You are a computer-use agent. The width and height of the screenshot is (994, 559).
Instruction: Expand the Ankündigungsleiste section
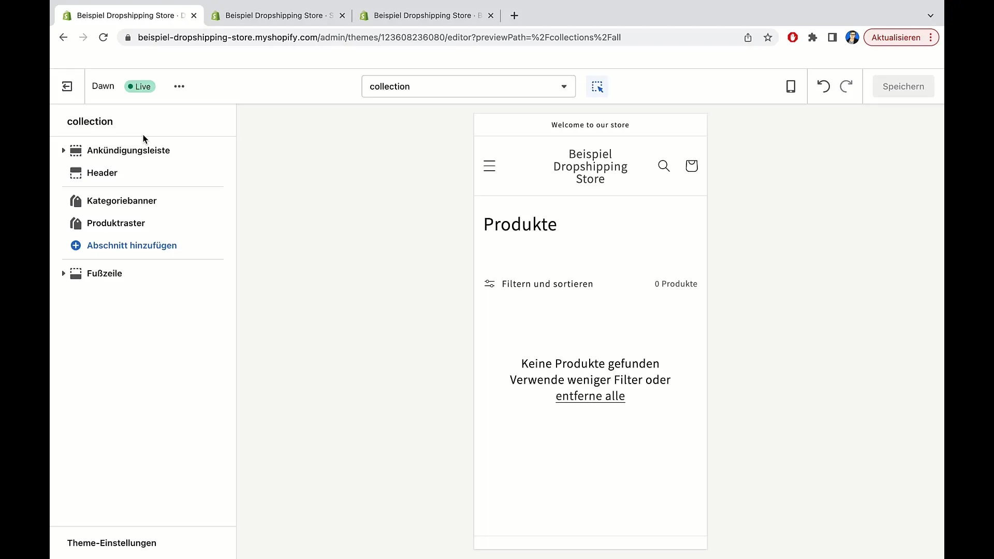point(63,150)
